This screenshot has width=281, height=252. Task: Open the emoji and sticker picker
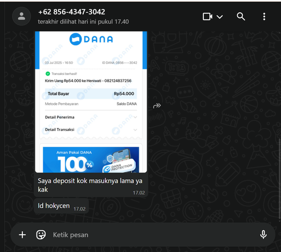pos(41,235)
